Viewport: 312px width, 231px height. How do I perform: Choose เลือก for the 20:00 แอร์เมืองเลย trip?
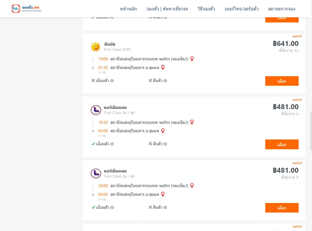[282, 208]
